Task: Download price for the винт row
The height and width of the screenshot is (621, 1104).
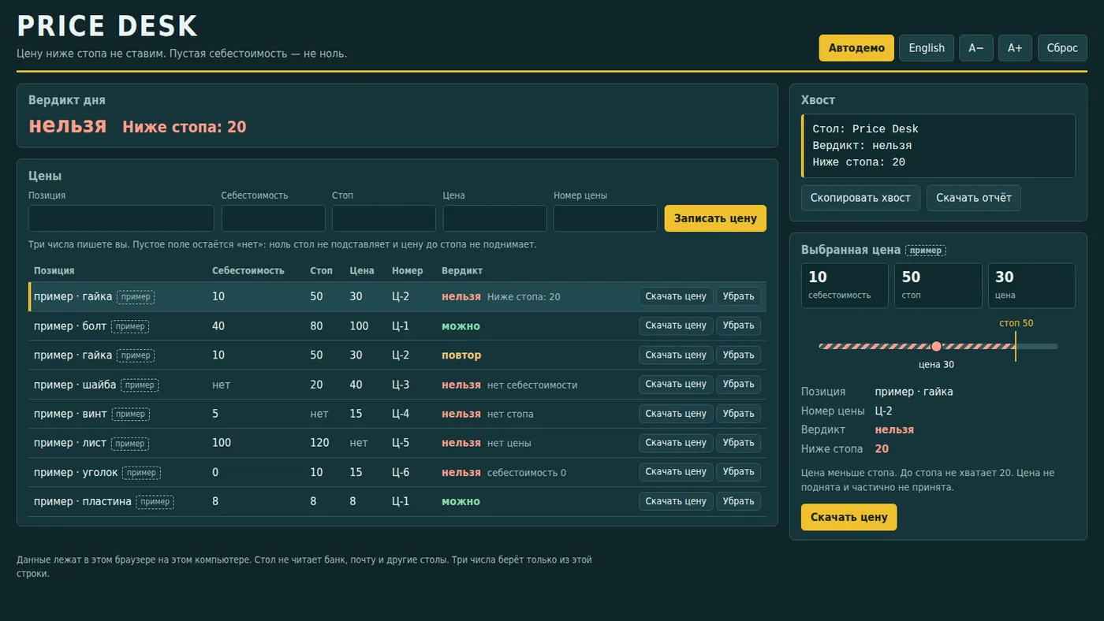Action: [676, 414]
